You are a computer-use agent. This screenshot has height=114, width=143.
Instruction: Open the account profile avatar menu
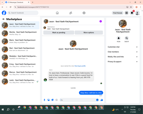tap(137, 13)
